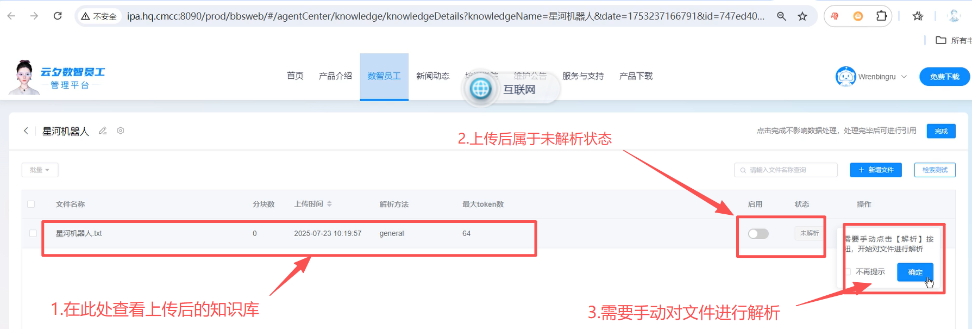Edit the knowledge base name pencil icon
Viewport: 972px width, 329px height.
pyautogui.click(x=103, y=131)
